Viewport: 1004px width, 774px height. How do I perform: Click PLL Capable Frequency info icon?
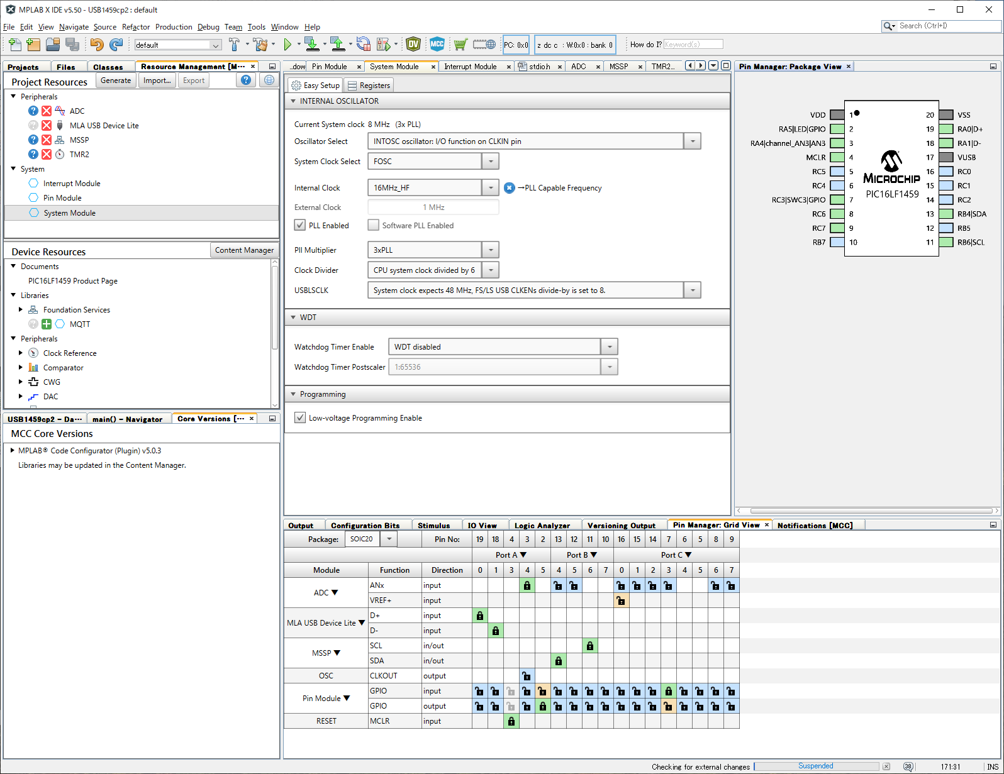tap(510, 187)
